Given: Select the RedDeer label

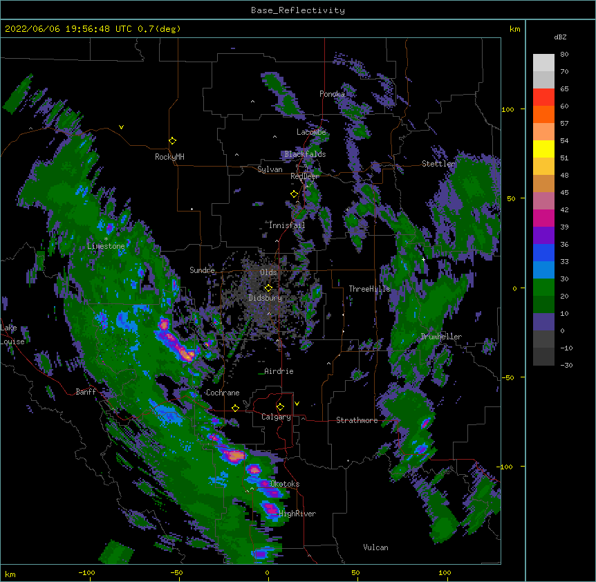Looking at the screenshot, I should [304, 176].
